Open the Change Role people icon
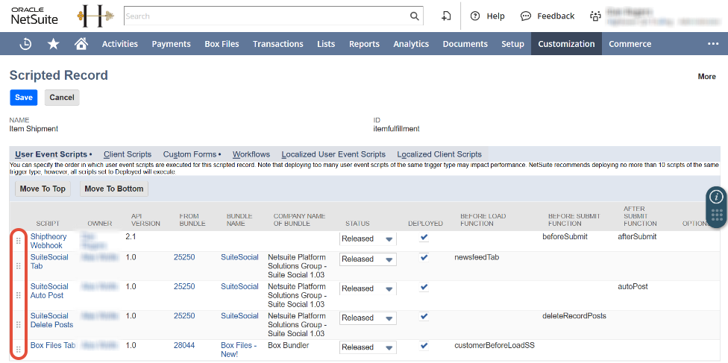This screenshot has height=363, width=728. pyautogui.click(x=595, y=16)
